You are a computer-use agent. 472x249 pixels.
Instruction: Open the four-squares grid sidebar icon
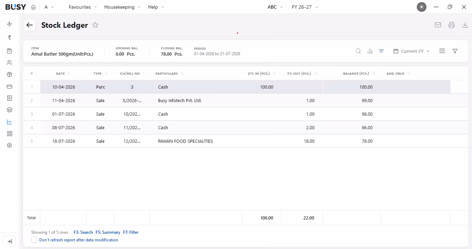pyautogui.click(x=9, y=134)
